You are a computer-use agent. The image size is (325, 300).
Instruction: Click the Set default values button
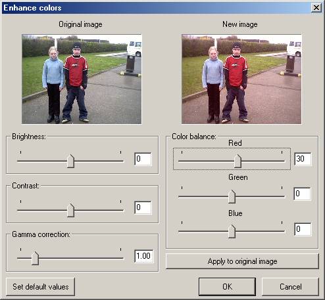pyautogui.click(x=41, y=287)
